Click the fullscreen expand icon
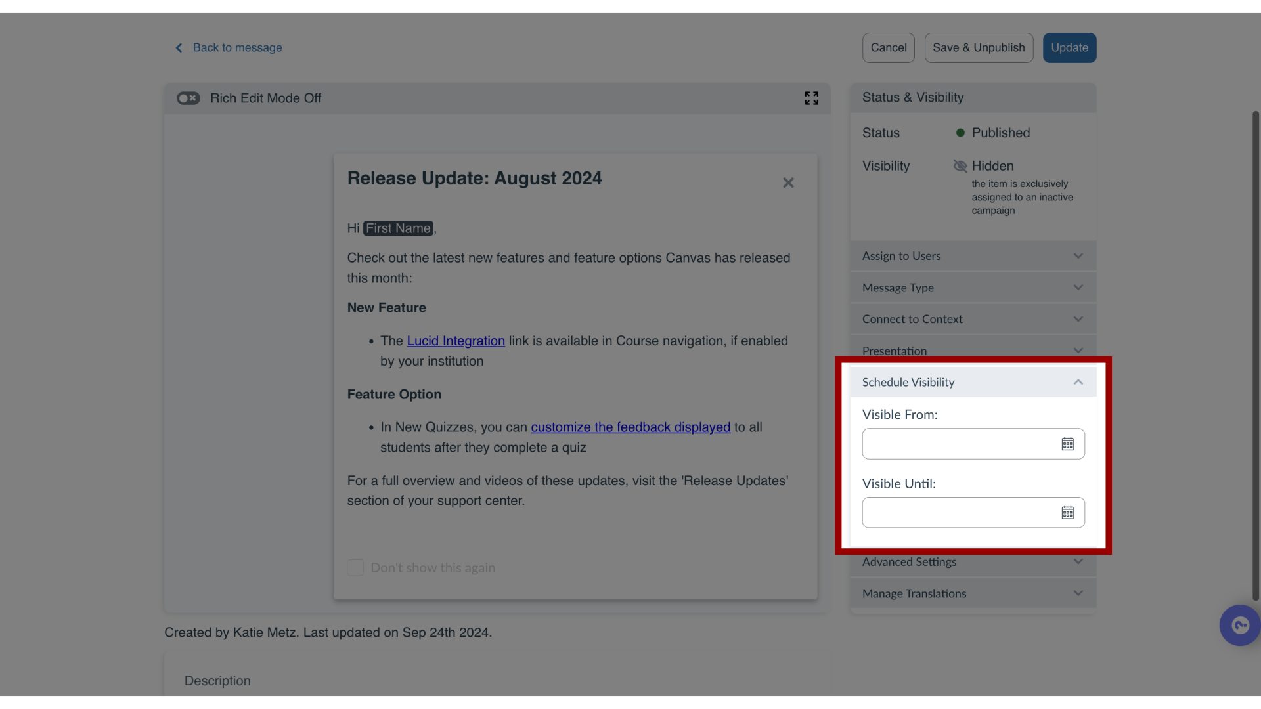Viewport: 1261px width, 709px height. 812,98
